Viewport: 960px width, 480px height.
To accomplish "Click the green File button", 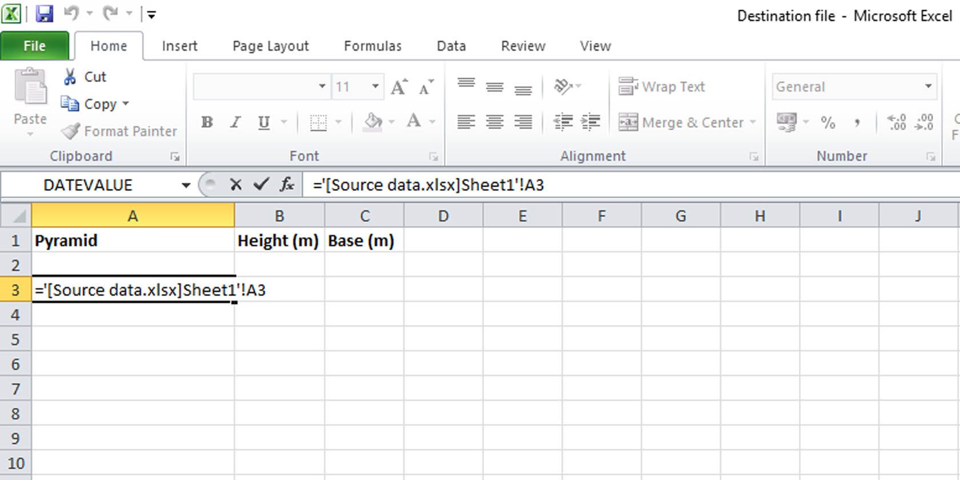I will (x=34, y=46).
